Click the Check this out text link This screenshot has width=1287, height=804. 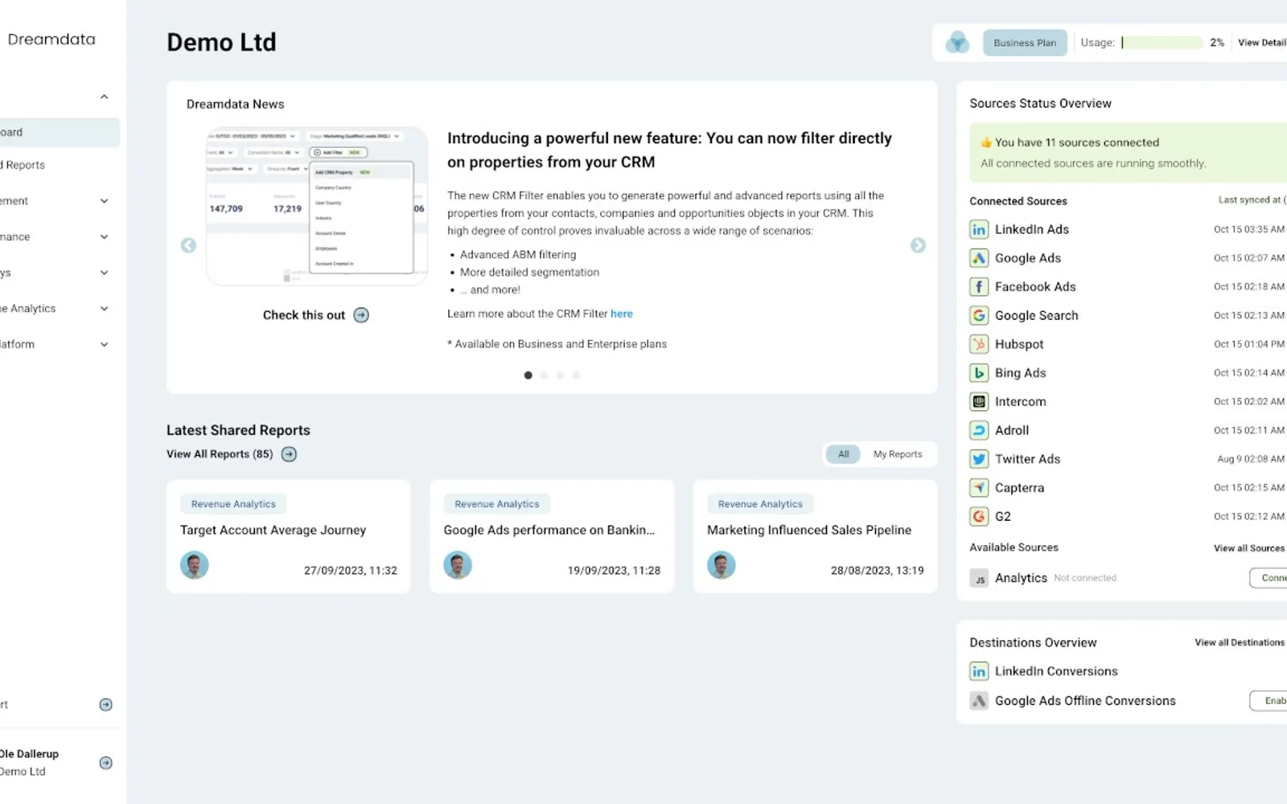[x=304, y=315]
